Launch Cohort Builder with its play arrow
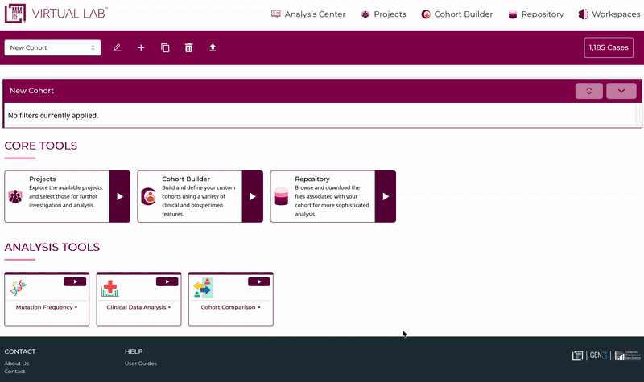This screenshot has width=644, height=382. coord(252,196)
